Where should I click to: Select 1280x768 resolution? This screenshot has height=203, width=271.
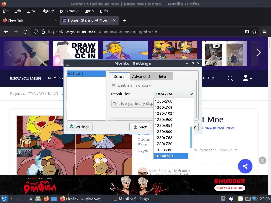[171, 138]
